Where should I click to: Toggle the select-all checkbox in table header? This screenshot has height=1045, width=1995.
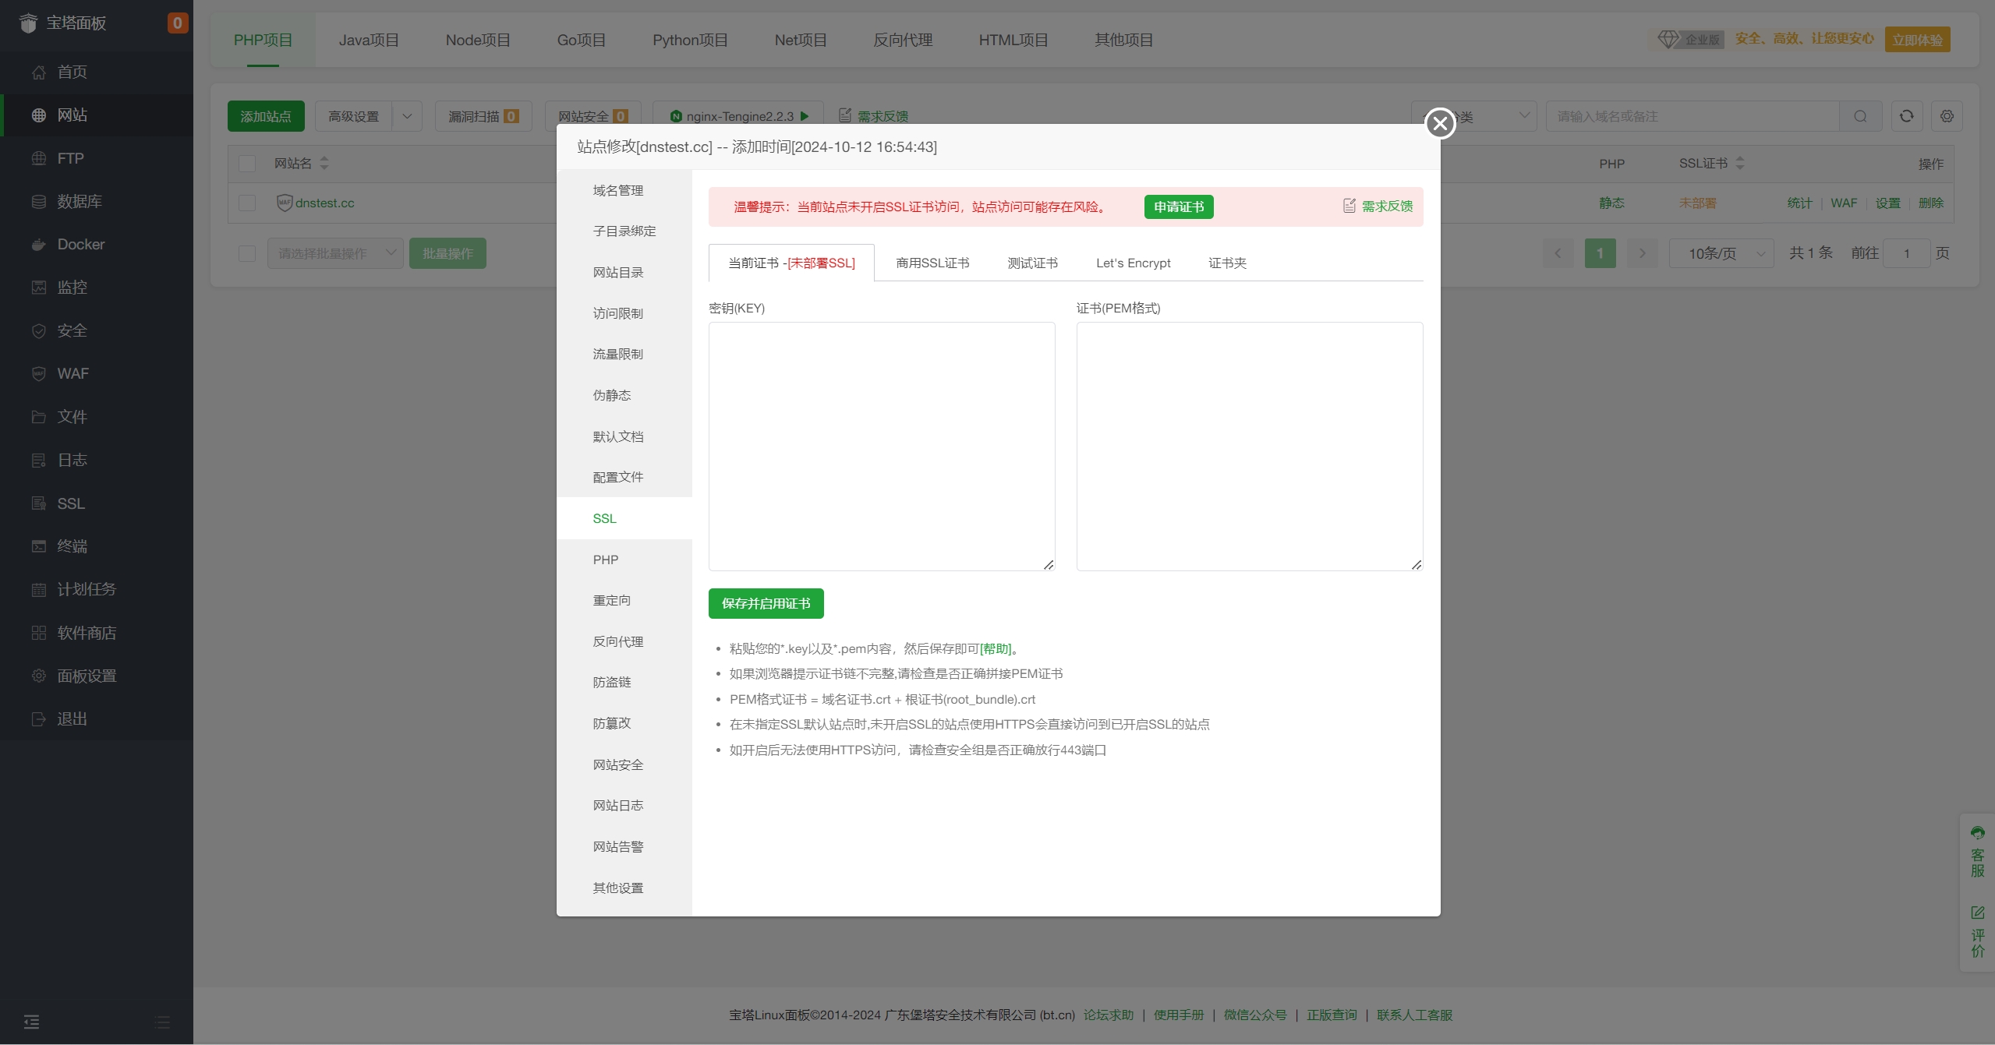click(247, 164)
